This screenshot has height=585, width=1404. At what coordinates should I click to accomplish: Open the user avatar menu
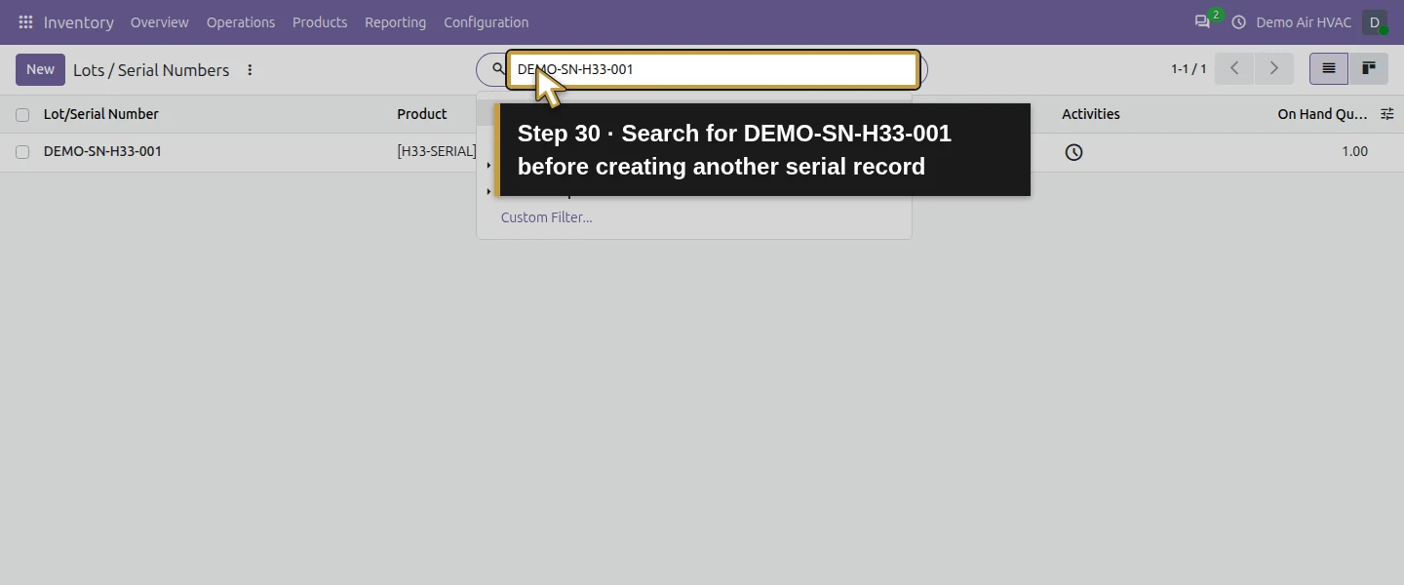1375,21
